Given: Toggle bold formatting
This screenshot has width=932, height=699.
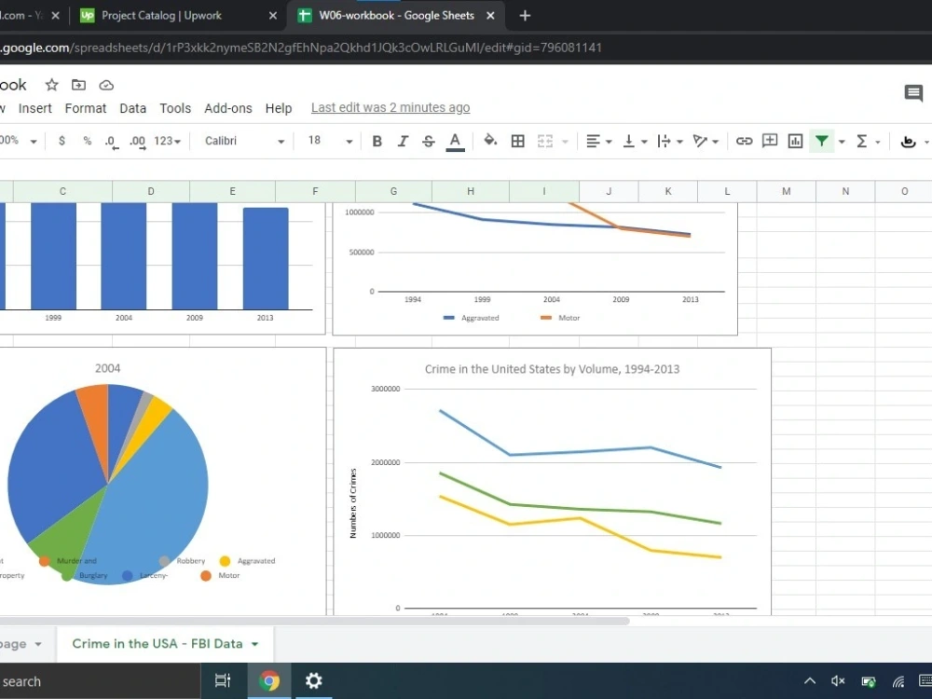Looking at the screenshot, I should 377,141.
